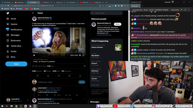Bookmark this page with the star icon
Image resolution: width=193 pixels, height=108 pixels.
(106, 6)
